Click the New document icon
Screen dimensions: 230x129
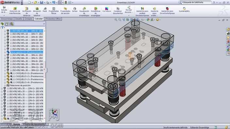point(29,2)
